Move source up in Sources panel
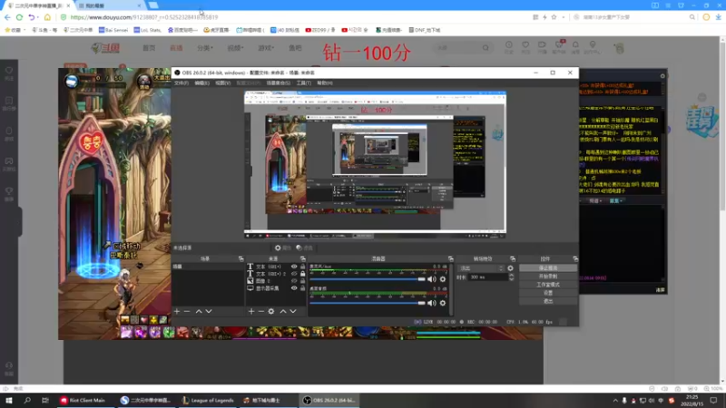 pyautogui.click(x=283, y=311)
